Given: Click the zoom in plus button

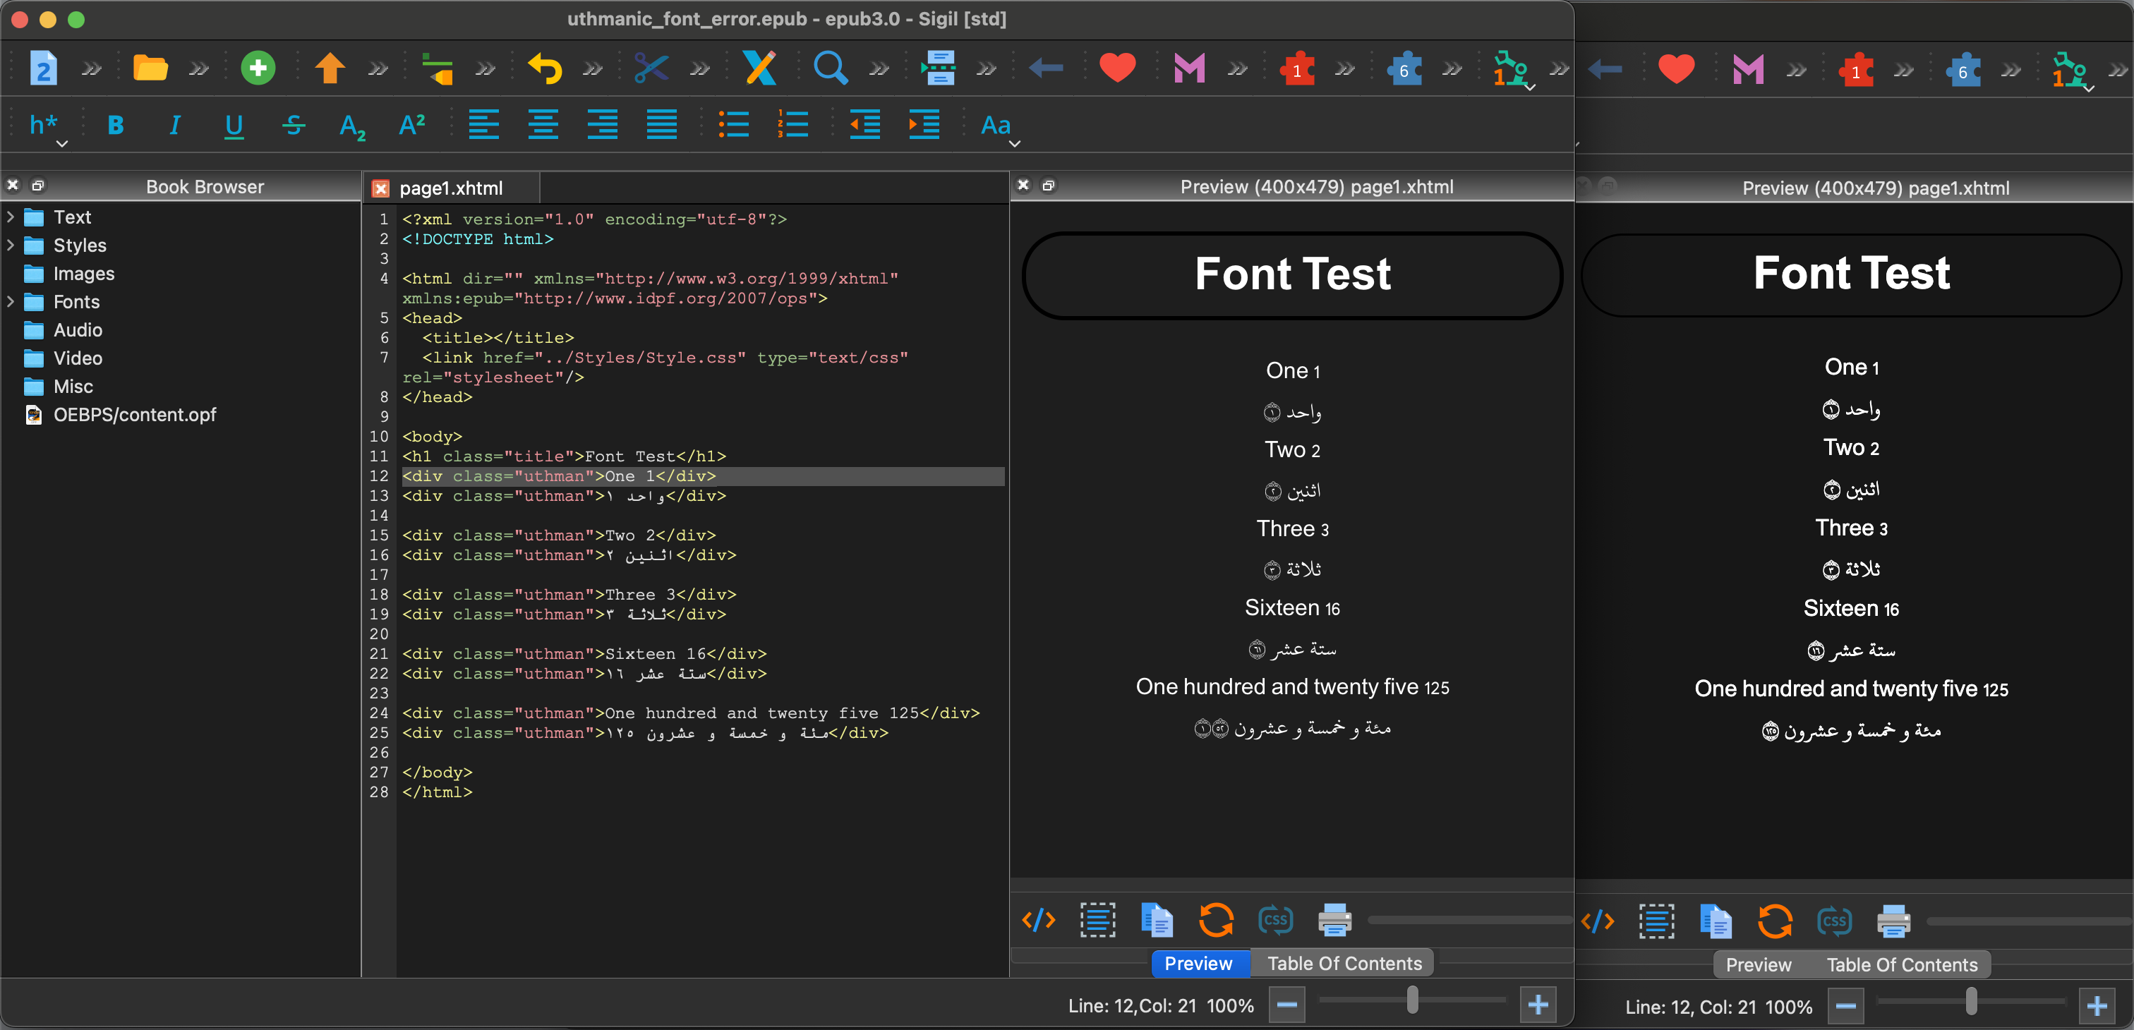Looking at the screenshot, I should pyautogui.click(x=1538, y=1005).
